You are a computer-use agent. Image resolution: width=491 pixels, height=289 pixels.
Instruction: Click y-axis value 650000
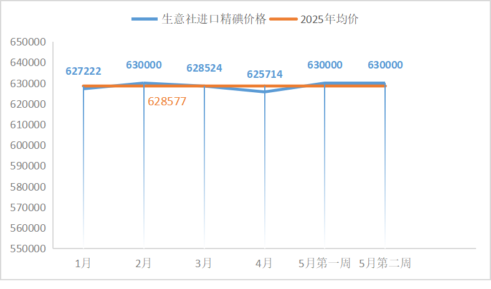[x=28, y=42]
